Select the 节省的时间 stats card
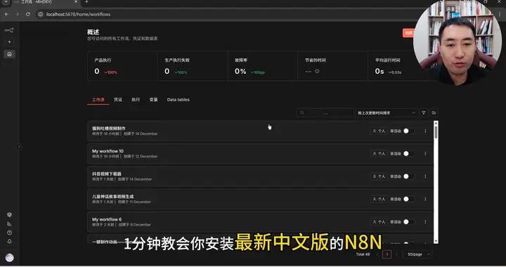Screen dimensions: 506x267 pos(332,66)
